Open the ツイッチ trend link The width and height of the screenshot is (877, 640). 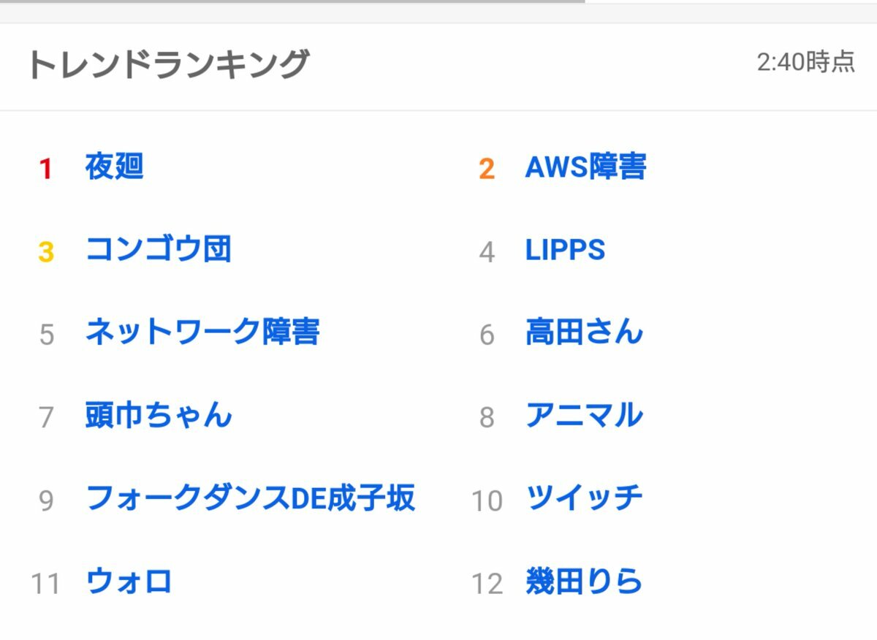pyautogui.click(x=584, y=498)
